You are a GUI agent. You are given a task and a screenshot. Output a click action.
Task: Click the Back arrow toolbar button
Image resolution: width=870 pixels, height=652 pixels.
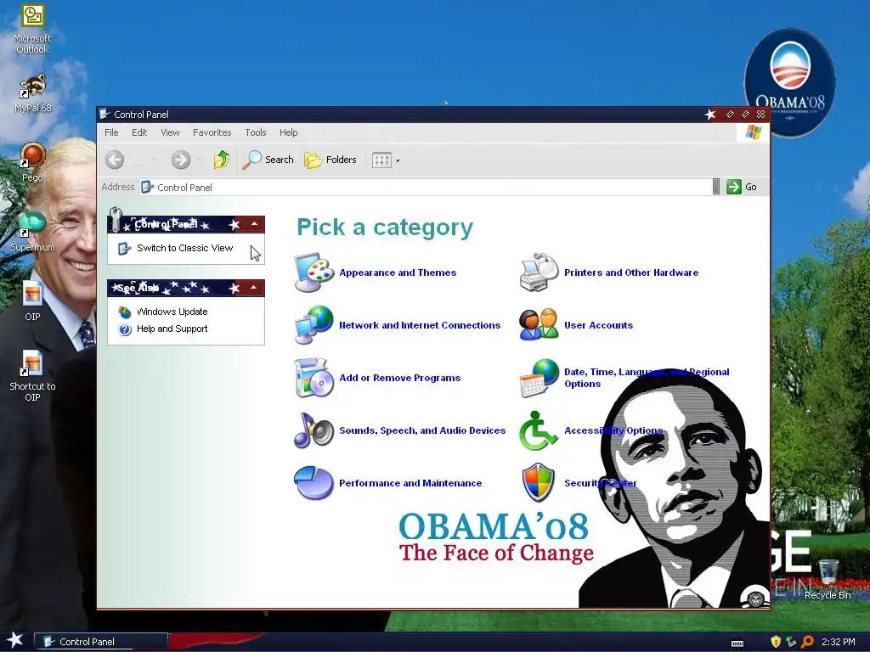[115, 160]
